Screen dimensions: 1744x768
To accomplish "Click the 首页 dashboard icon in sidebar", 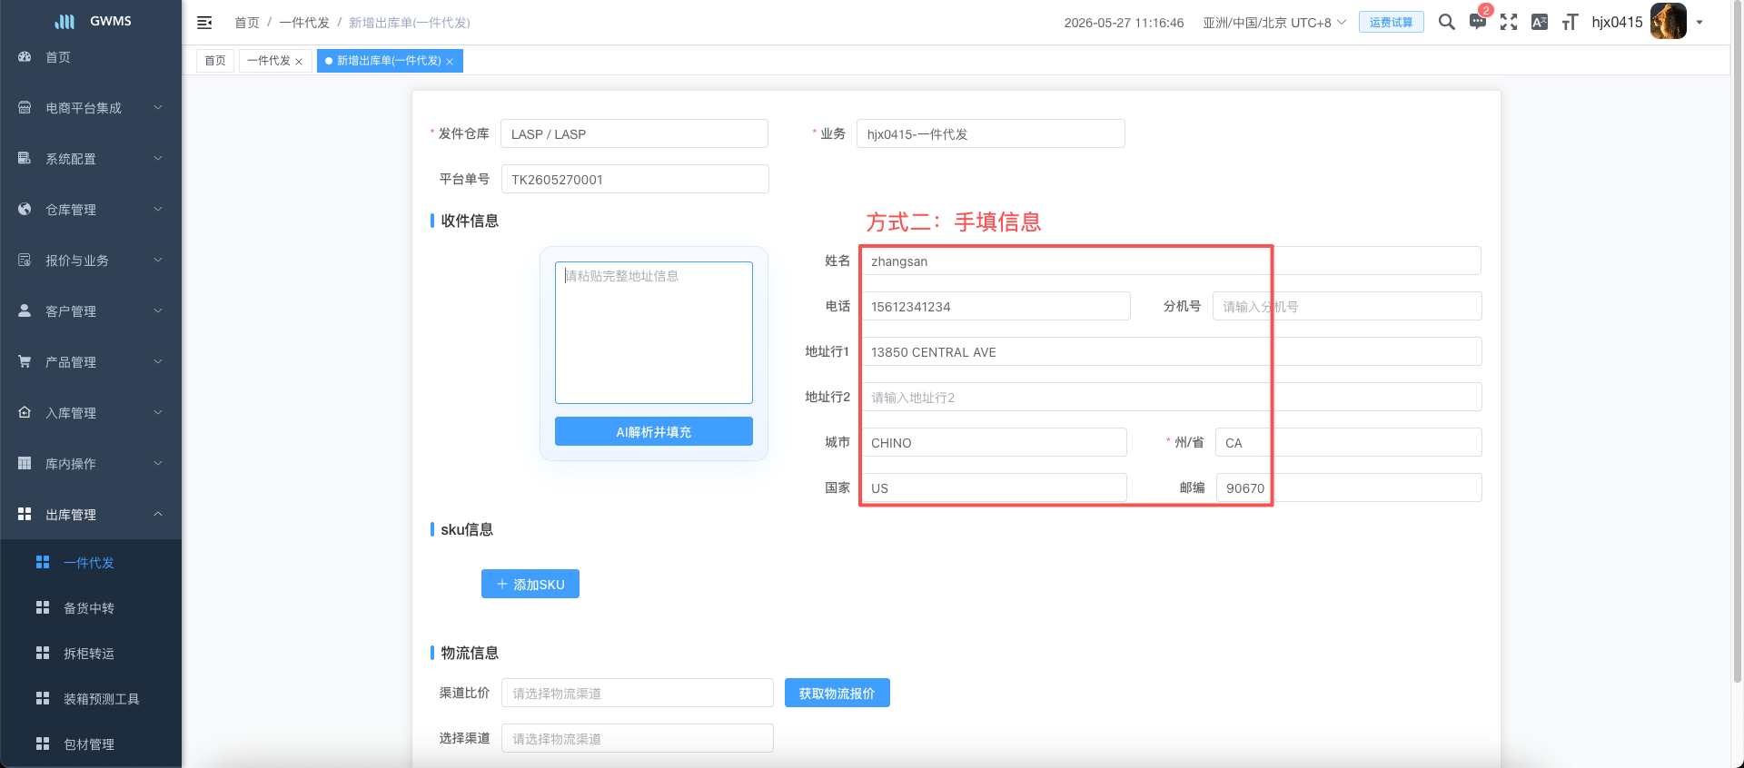I will 25,56.
